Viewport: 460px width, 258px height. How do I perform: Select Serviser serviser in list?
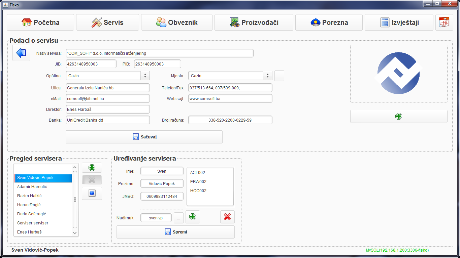click(x=43, y=223)
